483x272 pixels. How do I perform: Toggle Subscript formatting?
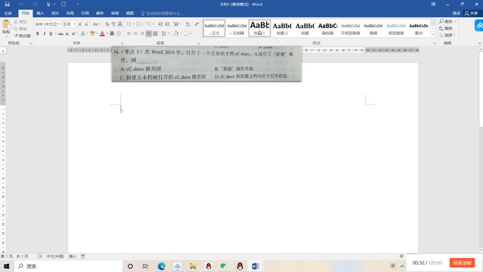tap(67, 34)
